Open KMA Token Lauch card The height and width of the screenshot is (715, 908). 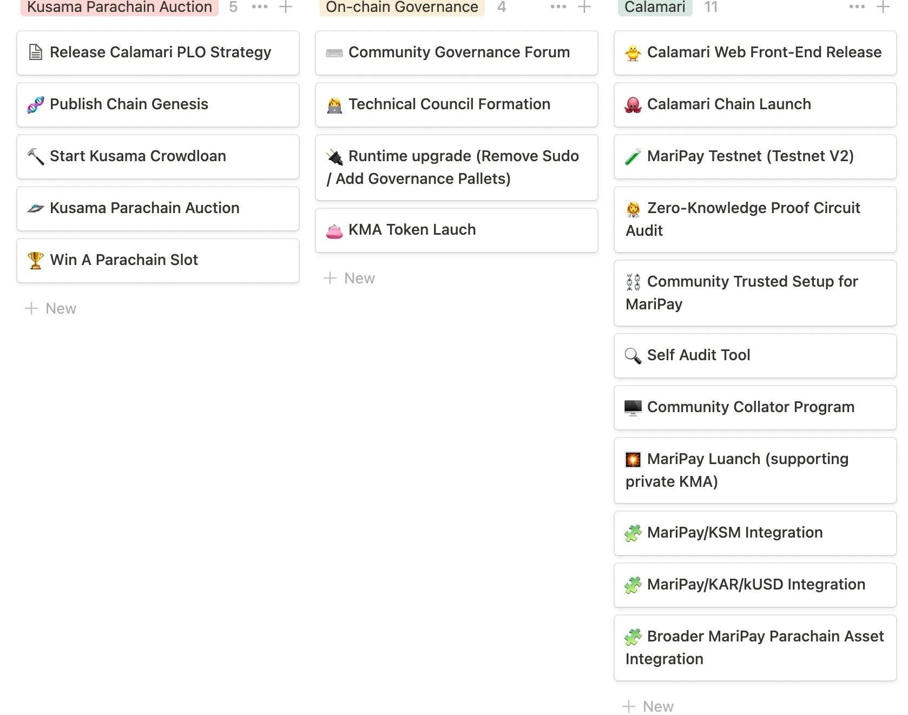pyautogui.click(x=457, y=230)
